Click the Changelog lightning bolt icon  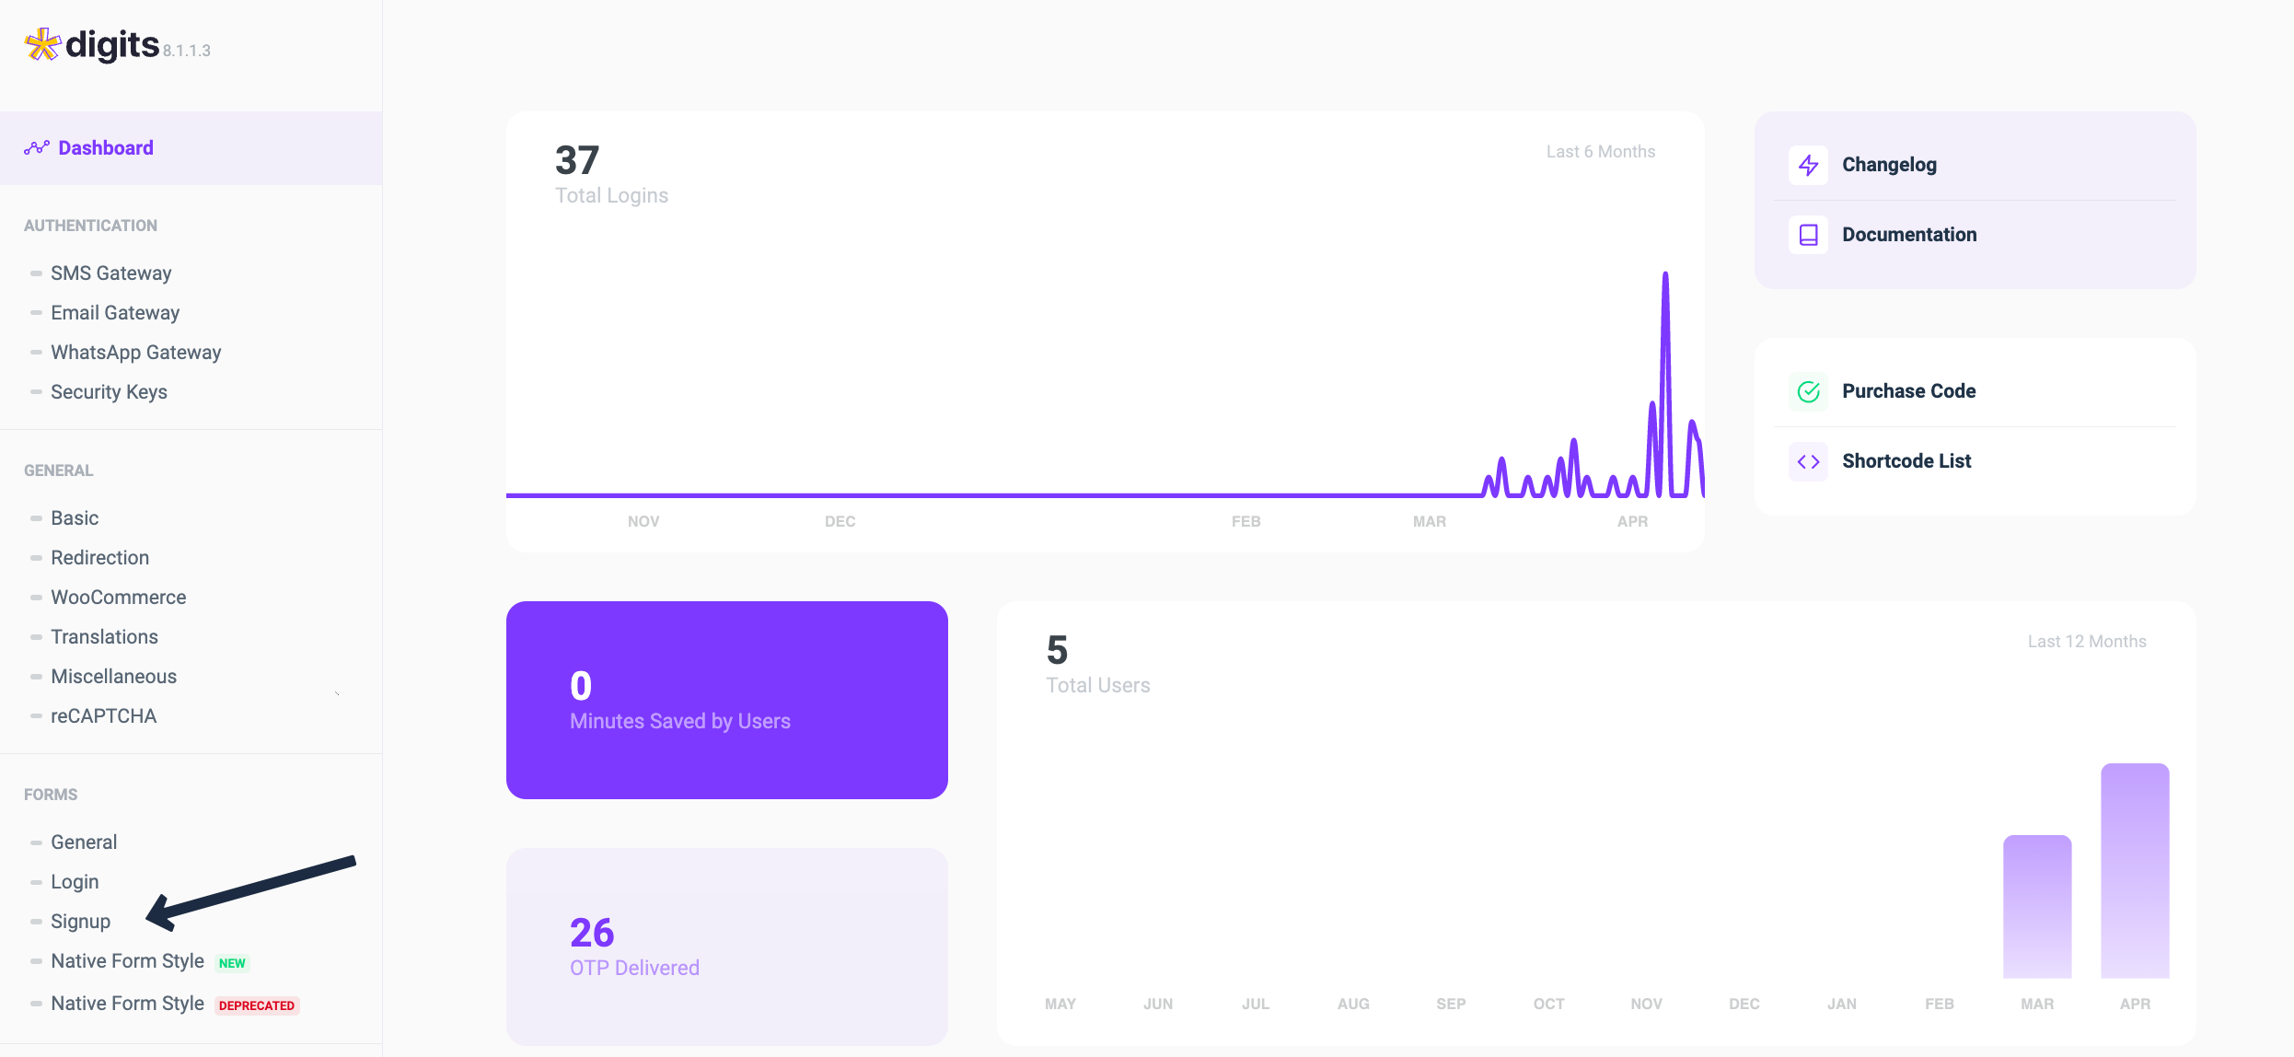[x=1808, y=165]
